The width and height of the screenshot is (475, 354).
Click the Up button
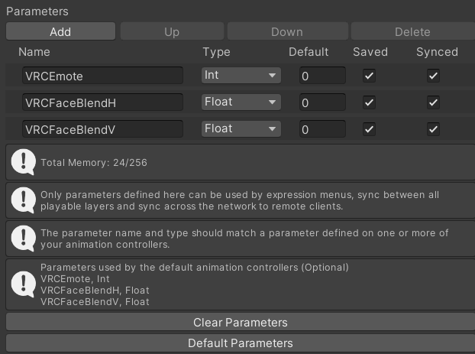pyautogui.click(x=172, y=31)
